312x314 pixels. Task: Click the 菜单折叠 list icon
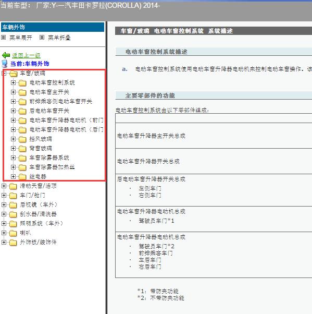point(42,37)
